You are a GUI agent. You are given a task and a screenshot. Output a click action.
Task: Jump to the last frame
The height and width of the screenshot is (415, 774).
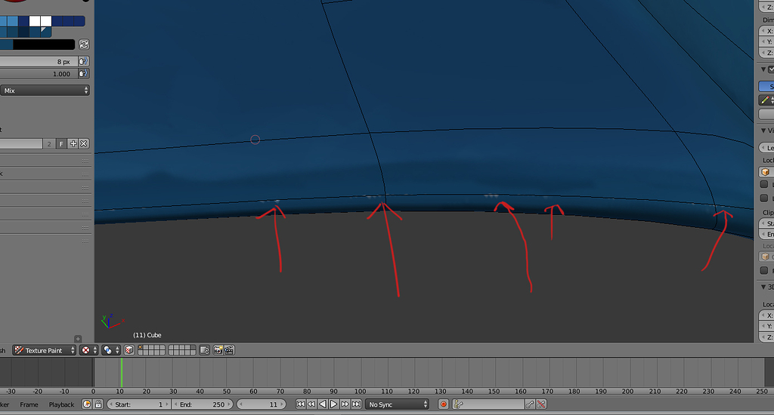click(x=357, y=404)
